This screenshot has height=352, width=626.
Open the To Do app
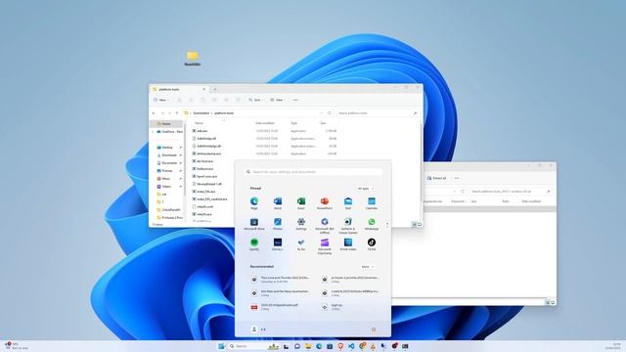click(x=301, y=244)
